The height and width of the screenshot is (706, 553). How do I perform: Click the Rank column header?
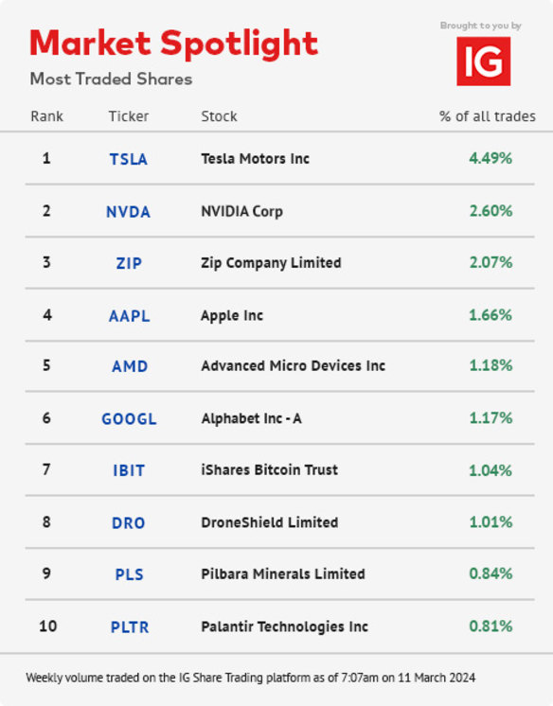click(46, 116)
